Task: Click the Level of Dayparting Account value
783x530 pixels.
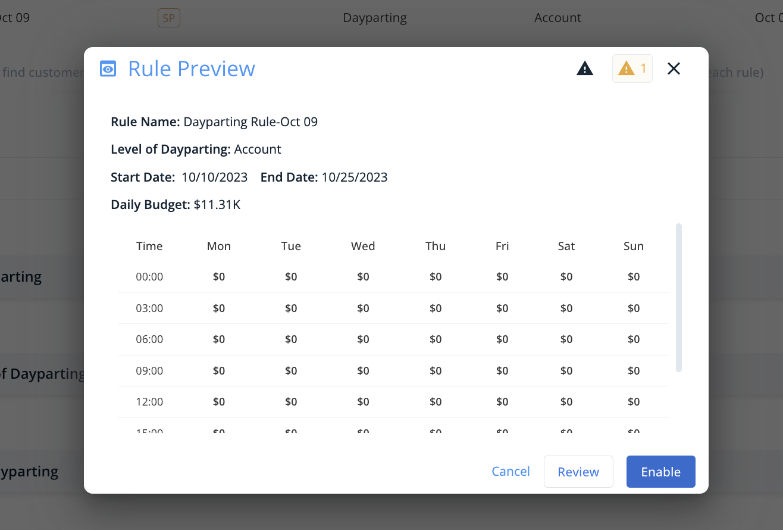Action: tap(258, 149)
